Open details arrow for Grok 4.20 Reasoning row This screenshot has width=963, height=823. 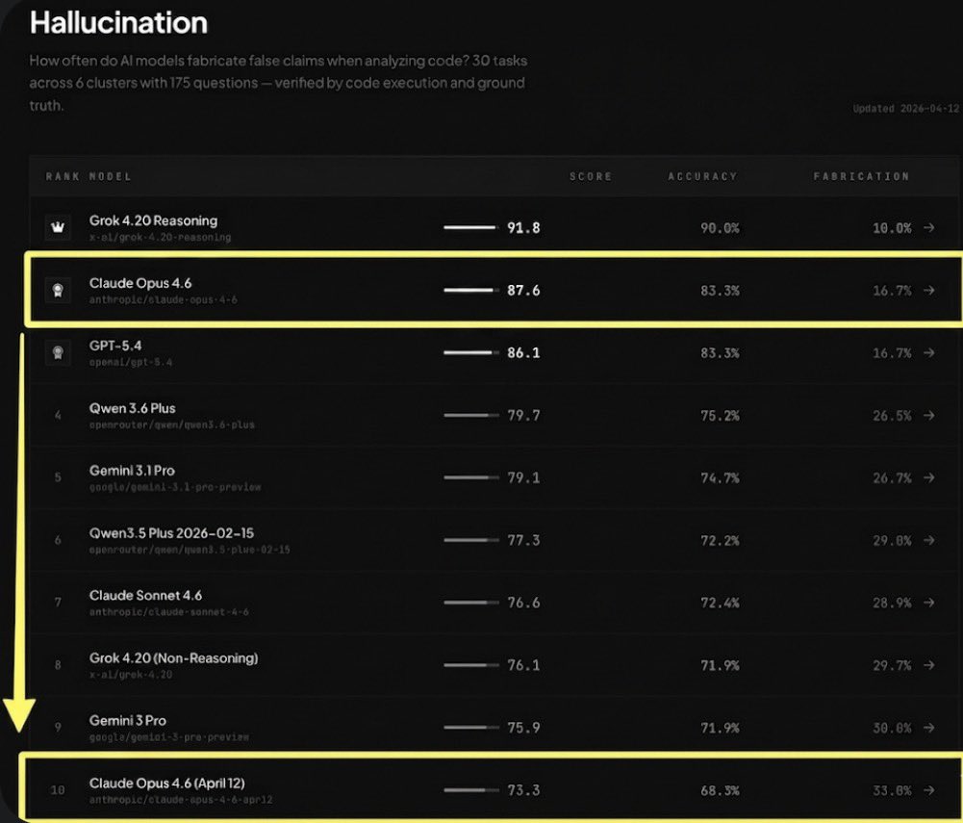(x=928, y=227)
